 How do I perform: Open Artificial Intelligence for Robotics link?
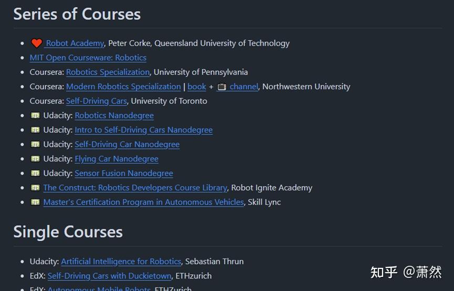pos(121,261)
